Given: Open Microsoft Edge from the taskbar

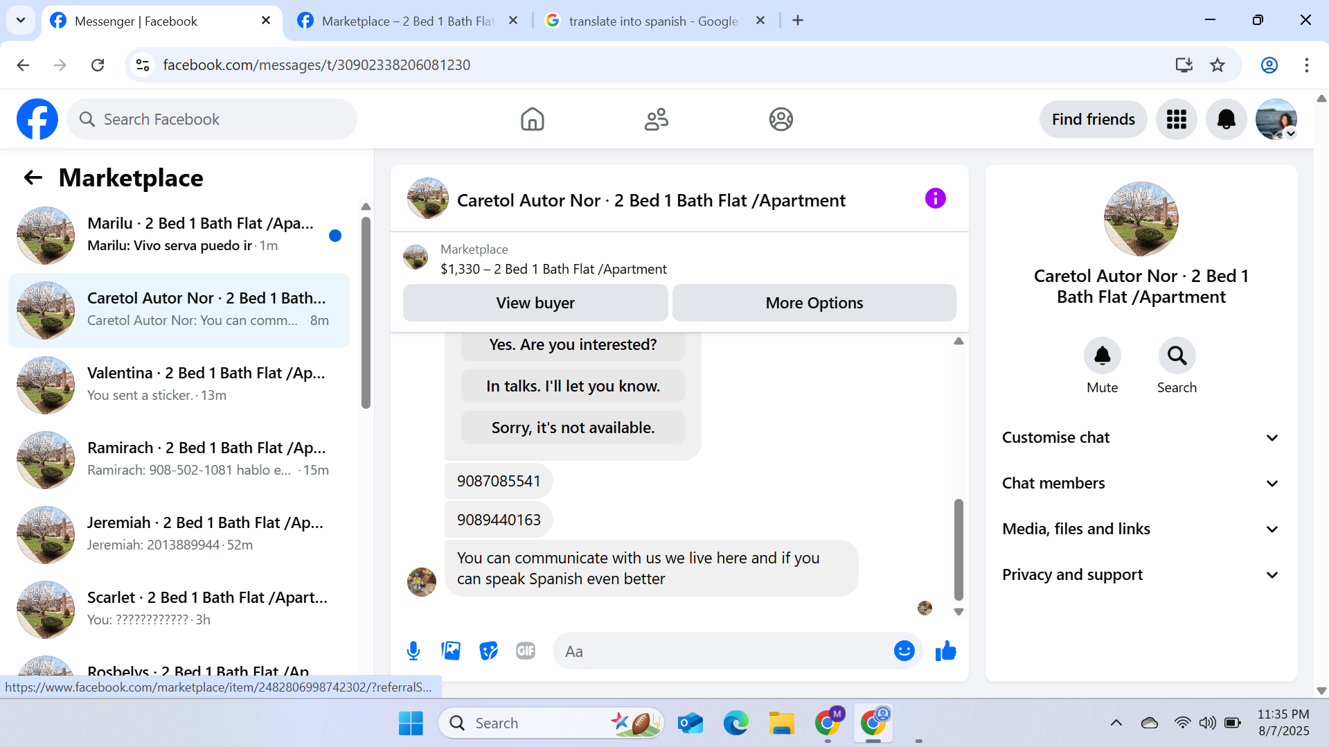Looking at the screenshot, I should tap(735, 723).
